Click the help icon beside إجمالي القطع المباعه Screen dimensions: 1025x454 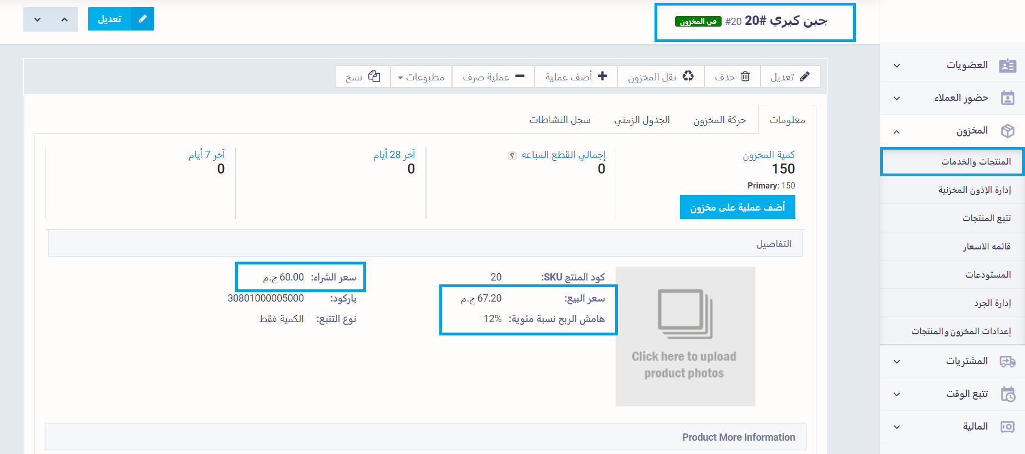pos(512,156)
